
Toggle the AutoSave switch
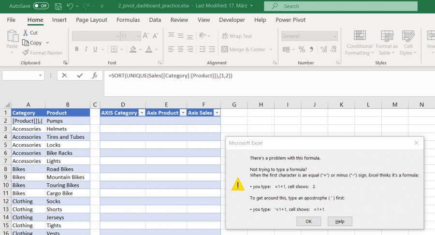click(x=41, y=6)
